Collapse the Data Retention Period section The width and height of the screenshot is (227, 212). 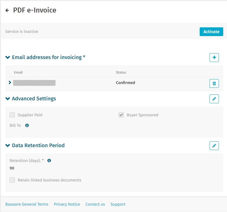(8, 145)
